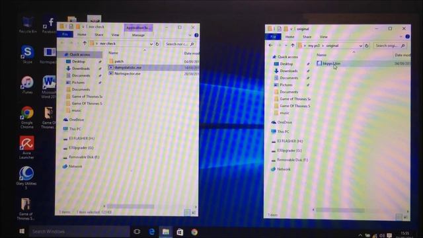
Task: Open the Facebook desktop shortcut
Action: 50,25
